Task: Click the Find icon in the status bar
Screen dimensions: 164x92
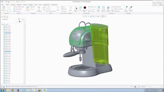Action: [135, 87]
